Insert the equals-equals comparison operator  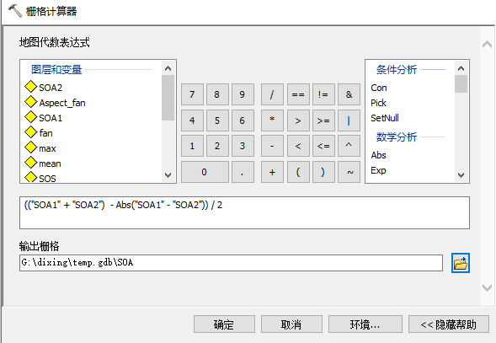(298, 94)
